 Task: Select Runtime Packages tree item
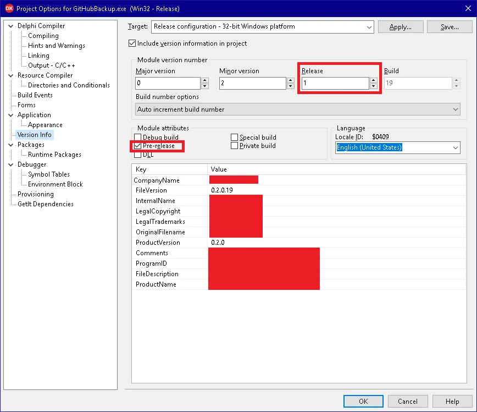54,155
